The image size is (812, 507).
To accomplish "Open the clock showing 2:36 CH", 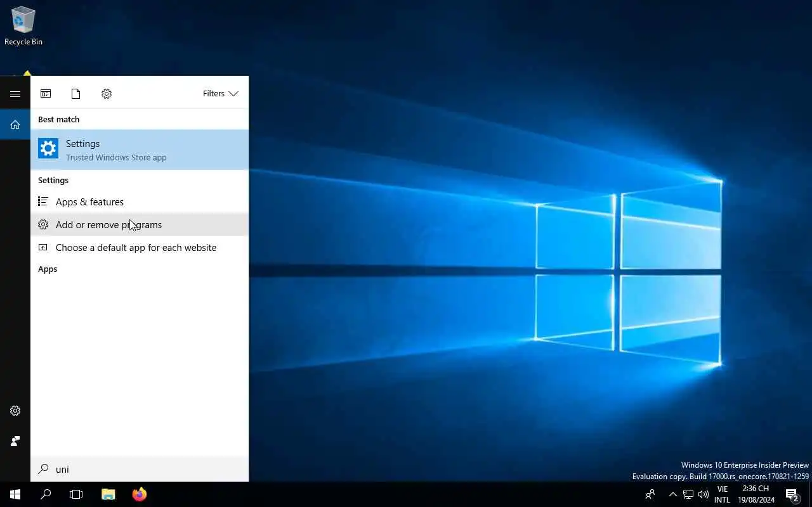I will click(756, 494).
